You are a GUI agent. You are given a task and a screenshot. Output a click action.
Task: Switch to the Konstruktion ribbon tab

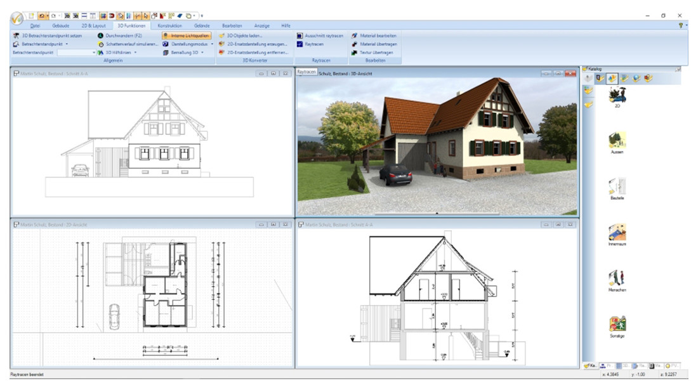[x=169, y=26]
